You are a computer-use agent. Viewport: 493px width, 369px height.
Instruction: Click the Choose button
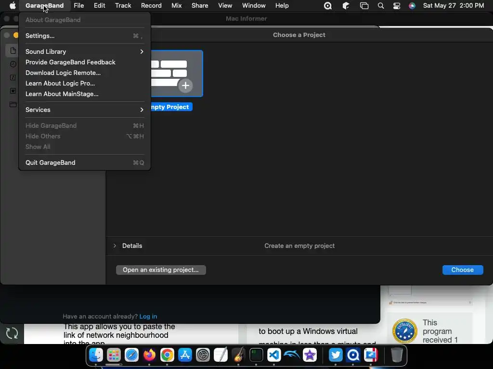[463, 270]
